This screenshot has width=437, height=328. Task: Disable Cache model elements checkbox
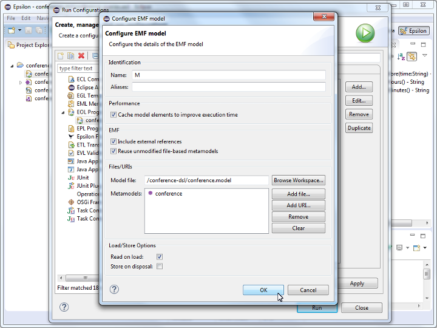coord(113,115)
